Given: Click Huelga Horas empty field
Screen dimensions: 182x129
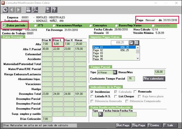Looking at the screenshot, I should coord(81,89).
